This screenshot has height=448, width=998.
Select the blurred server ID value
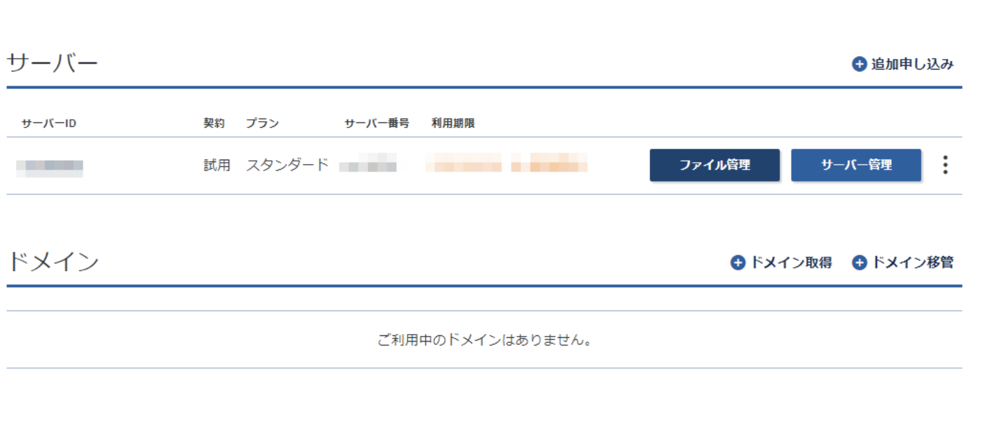[50, 167]
